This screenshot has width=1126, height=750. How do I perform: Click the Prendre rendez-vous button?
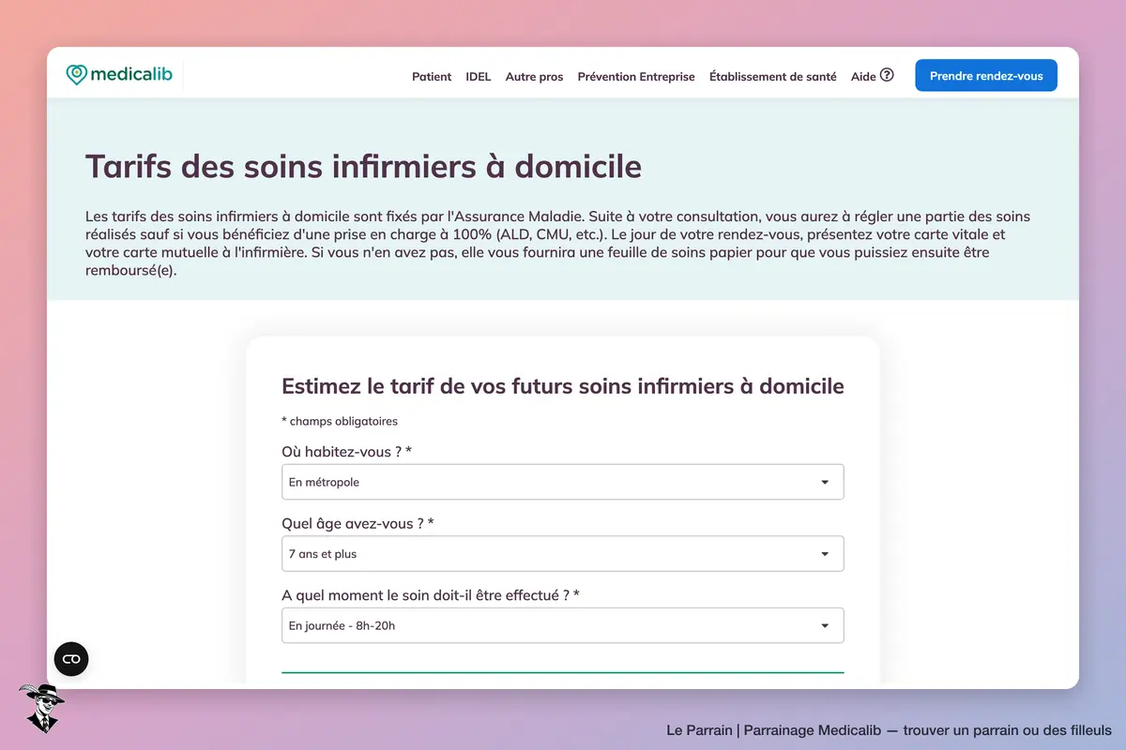tap(986, 76)
